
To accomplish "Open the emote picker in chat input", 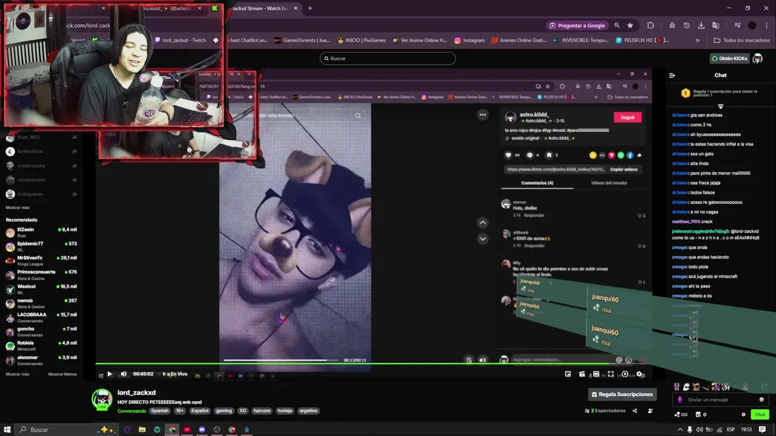I will point(761,400).
